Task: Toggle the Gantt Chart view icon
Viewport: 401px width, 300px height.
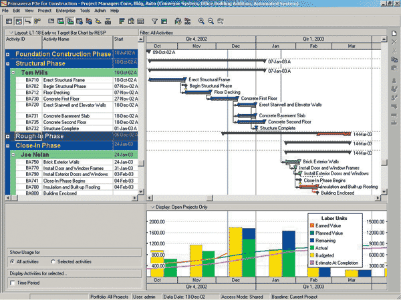Action: pyautogui.click(x=19, y=21)
